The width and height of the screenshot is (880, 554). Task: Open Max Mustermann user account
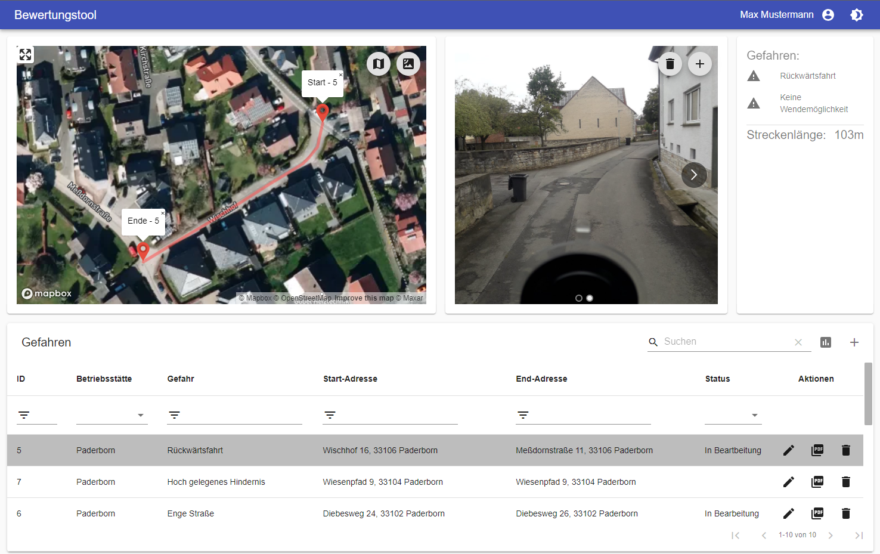click(x=828, y=15)
